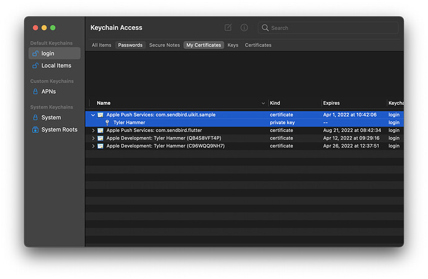
Task: Switch to the Passwords tab
Action: coord(130,45)
